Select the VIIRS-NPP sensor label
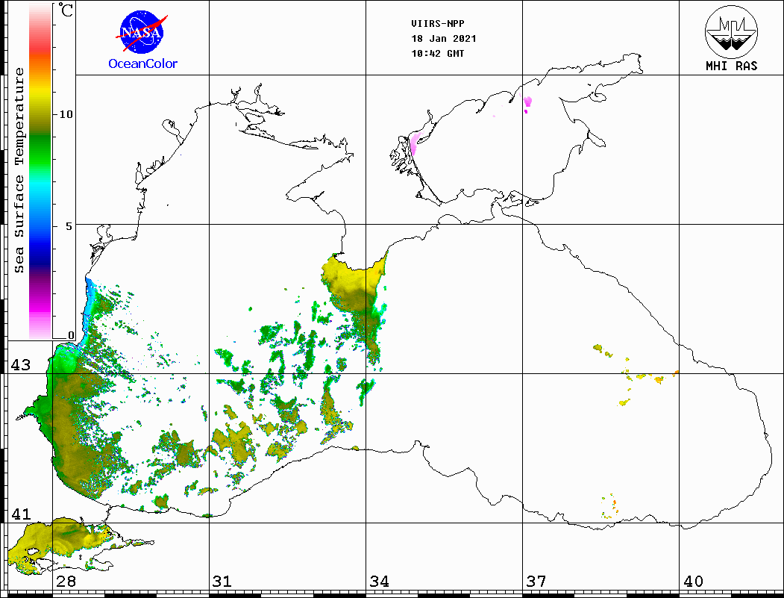This screenshot has width=784, height=598. (x=437, y=24)
